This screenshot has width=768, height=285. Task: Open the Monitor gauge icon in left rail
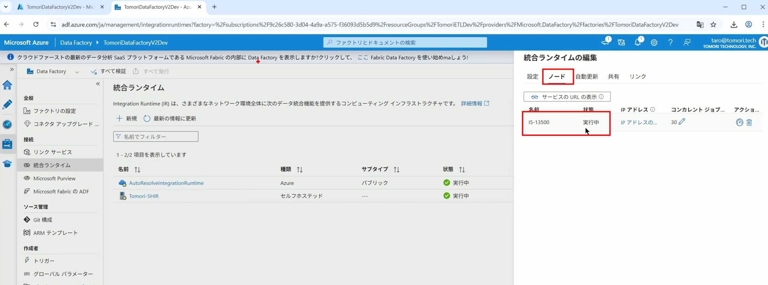[x=7, y=124]
